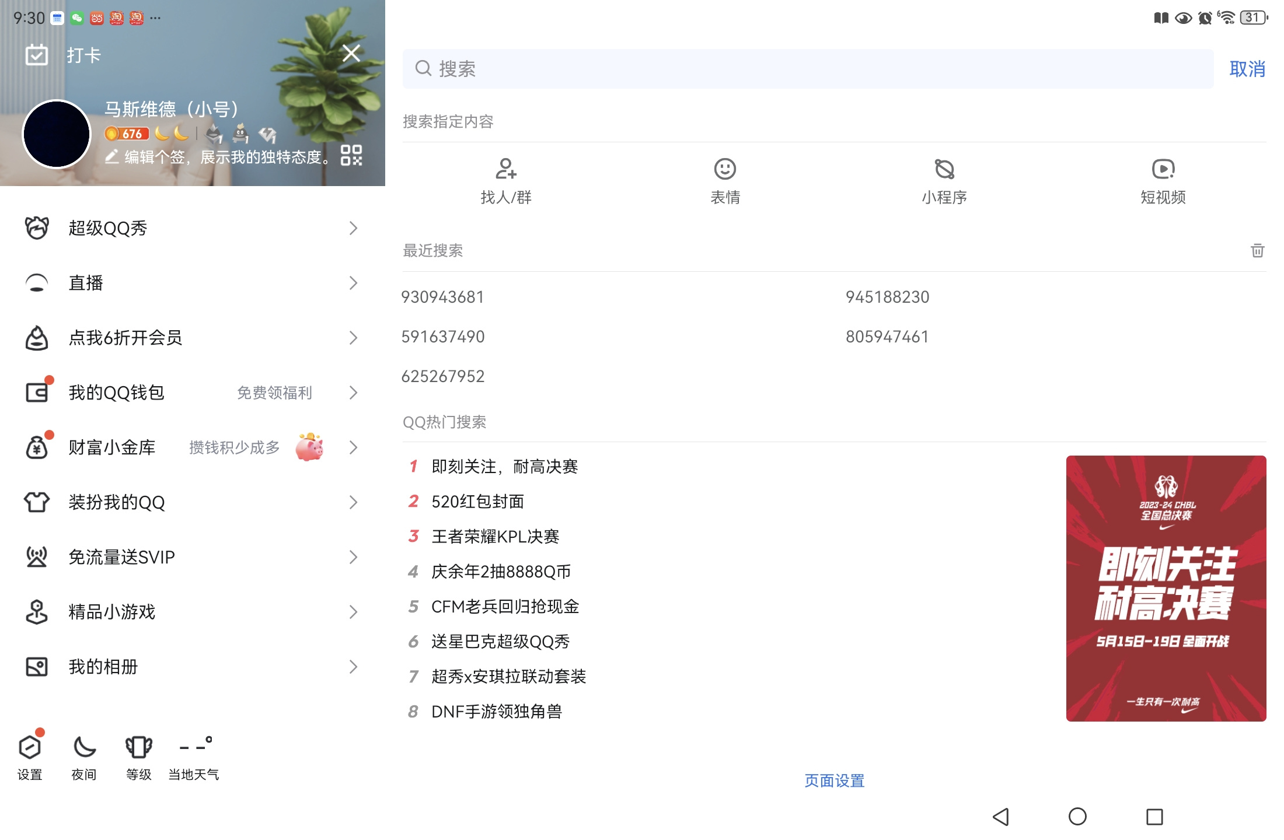Clear recent searches with trash icon
The height and width of the screenshot is (840, 1284).
[x=1258, y=250]
